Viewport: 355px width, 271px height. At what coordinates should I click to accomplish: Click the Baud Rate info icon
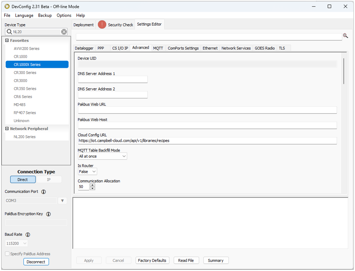click(x=28, y=235)
